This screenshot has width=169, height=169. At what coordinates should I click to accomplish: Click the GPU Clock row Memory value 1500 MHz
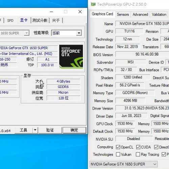160,124
